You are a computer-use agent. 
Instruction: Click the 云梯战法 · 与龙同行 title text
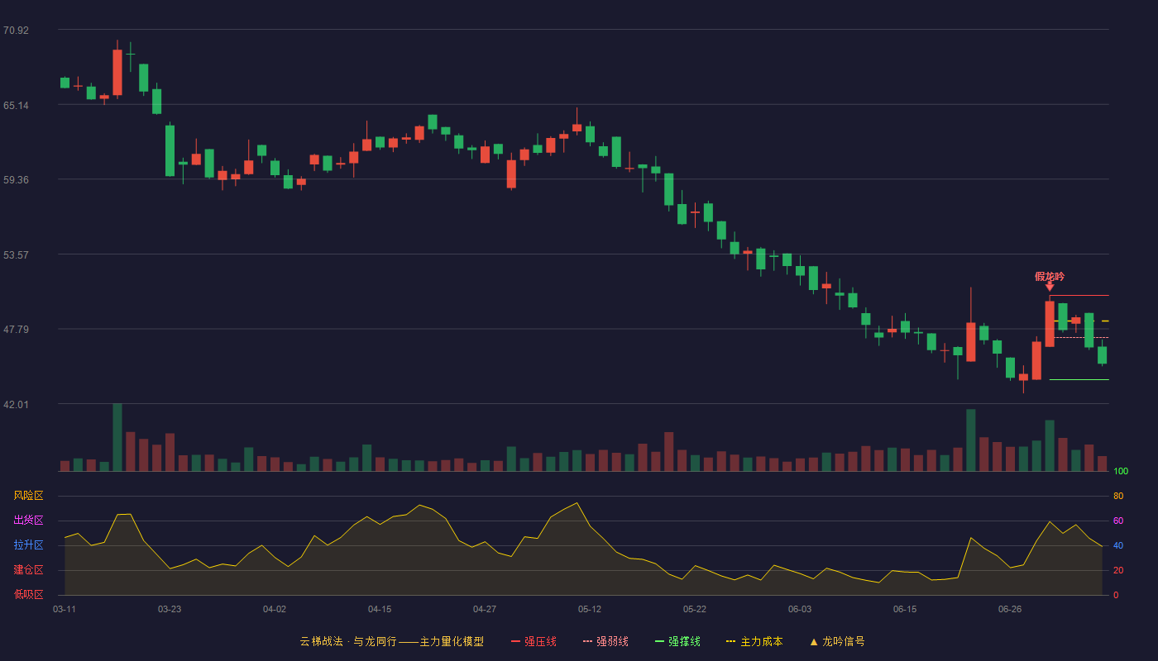(x=348, y=641)
